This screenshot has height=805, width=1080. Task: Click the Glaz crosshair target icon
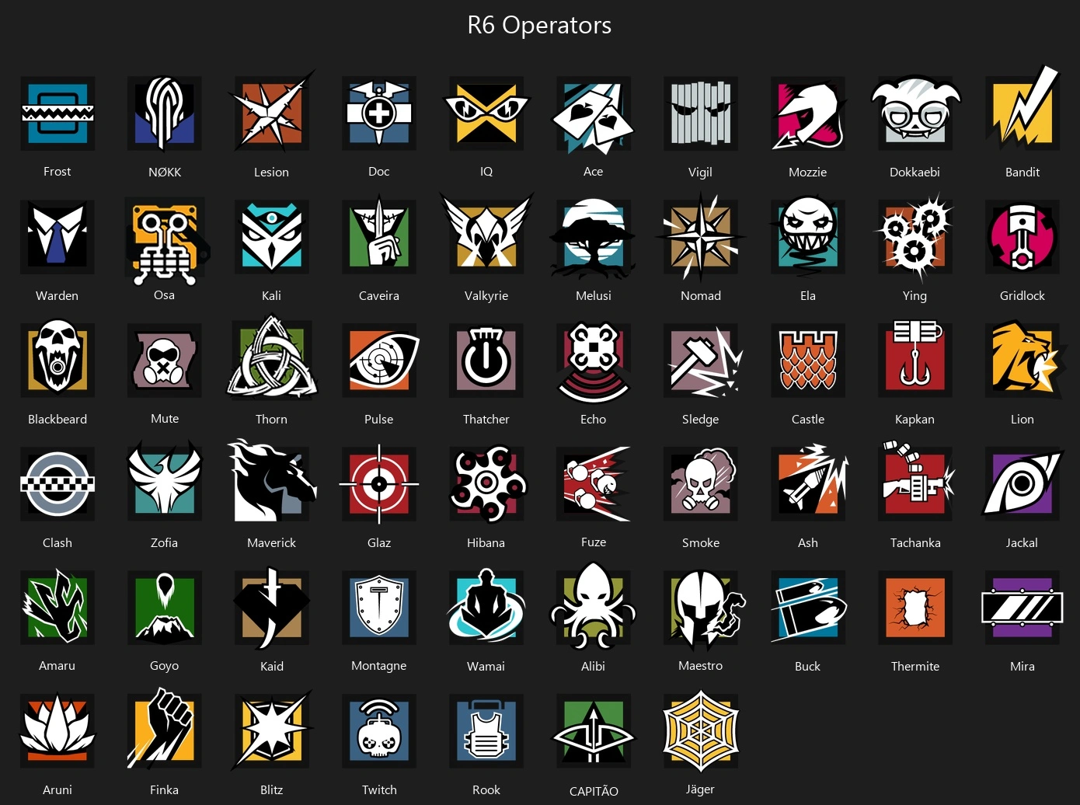pyautogui.click(x=379, y=484)
